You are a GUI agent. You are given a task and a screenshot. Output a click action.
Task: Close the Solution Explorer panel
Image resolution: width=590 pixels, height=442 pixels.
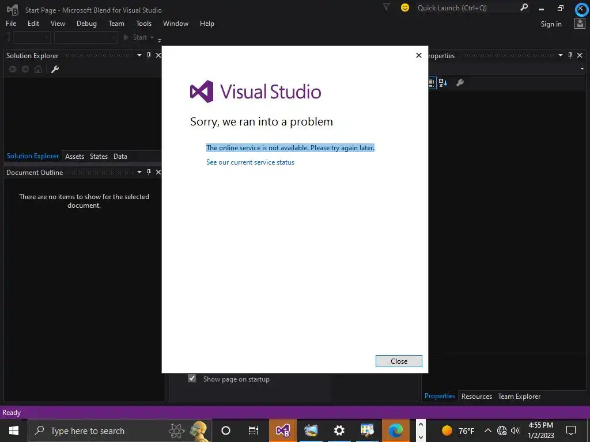click(x=158, y=55)
